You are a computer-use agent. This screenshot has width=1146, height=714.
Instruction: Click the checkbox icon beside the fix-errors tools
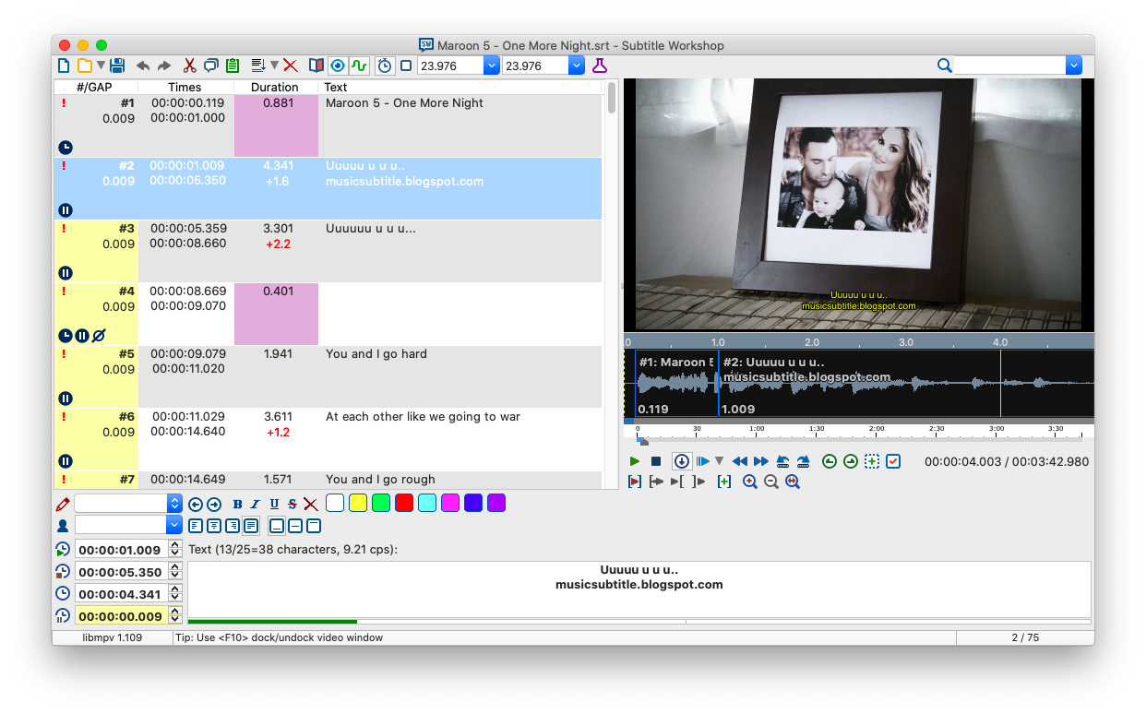point(892,460)
